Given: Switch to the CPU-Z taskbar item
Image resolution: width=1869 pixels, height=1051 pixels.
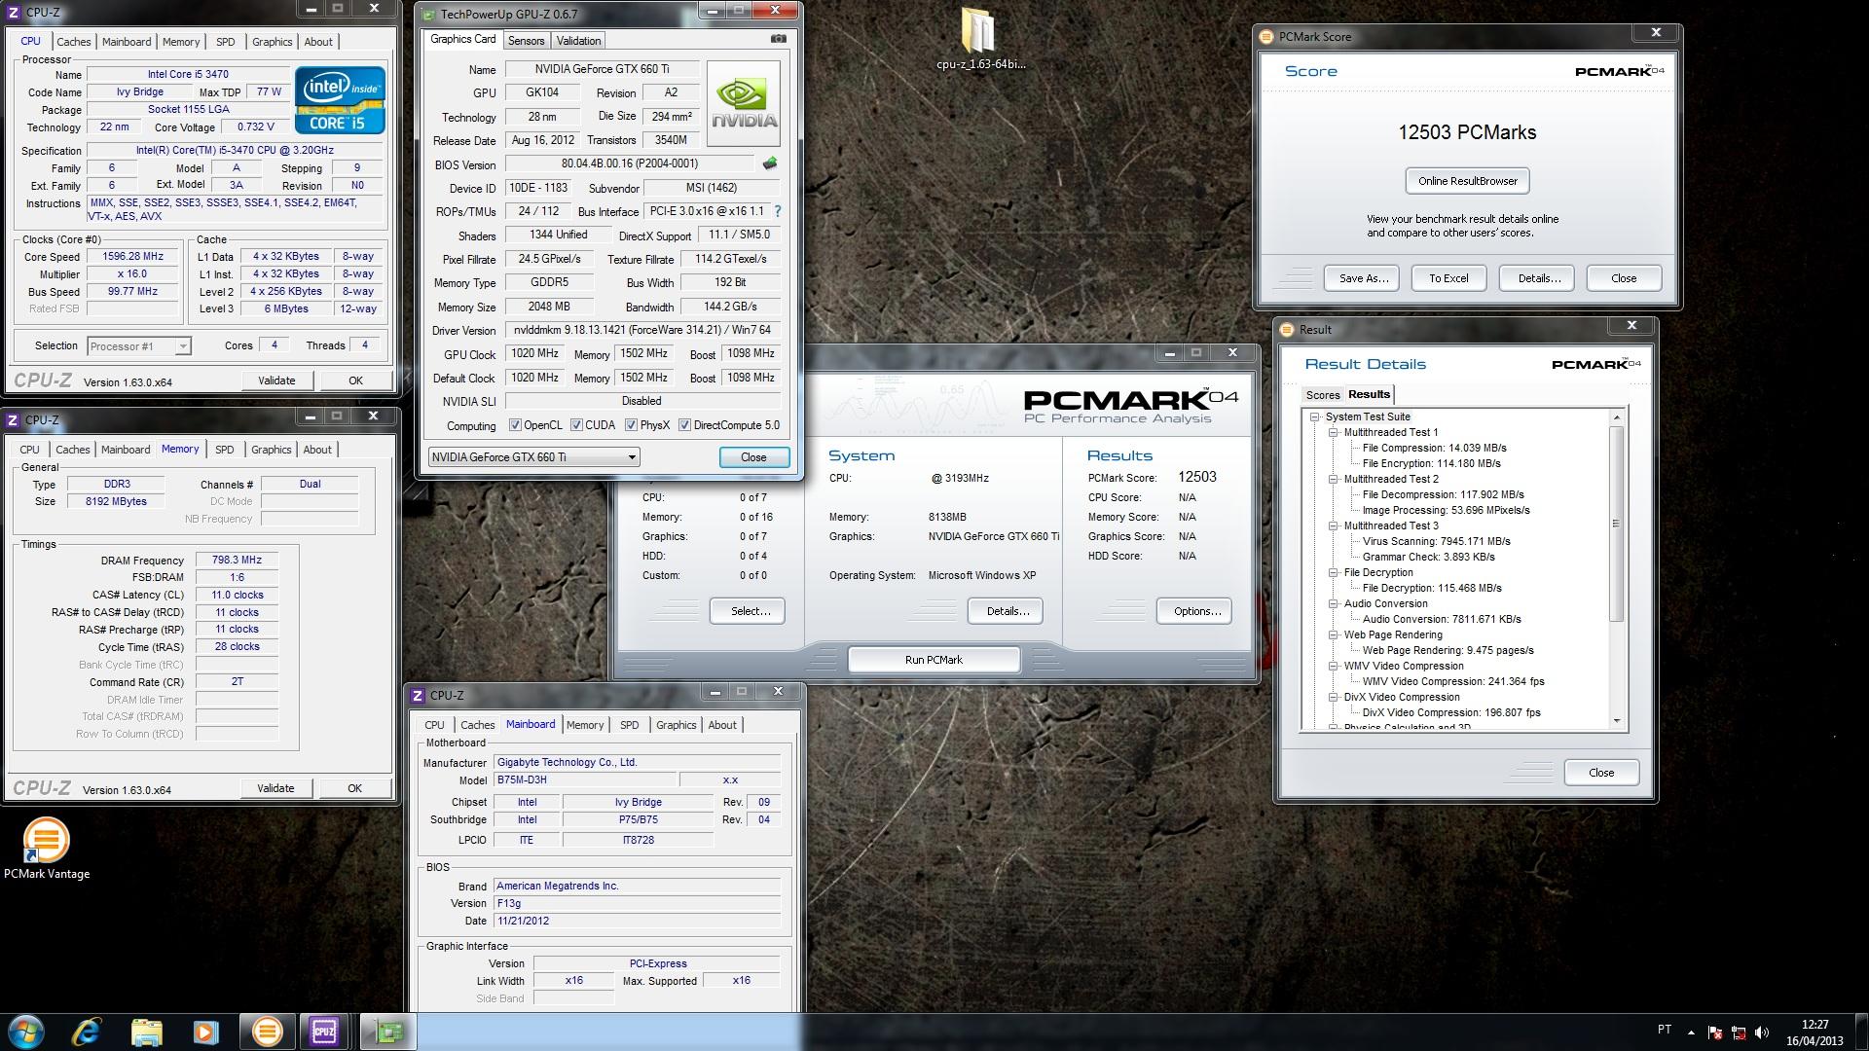Looking at the screenshot, I should point(325,1032).
